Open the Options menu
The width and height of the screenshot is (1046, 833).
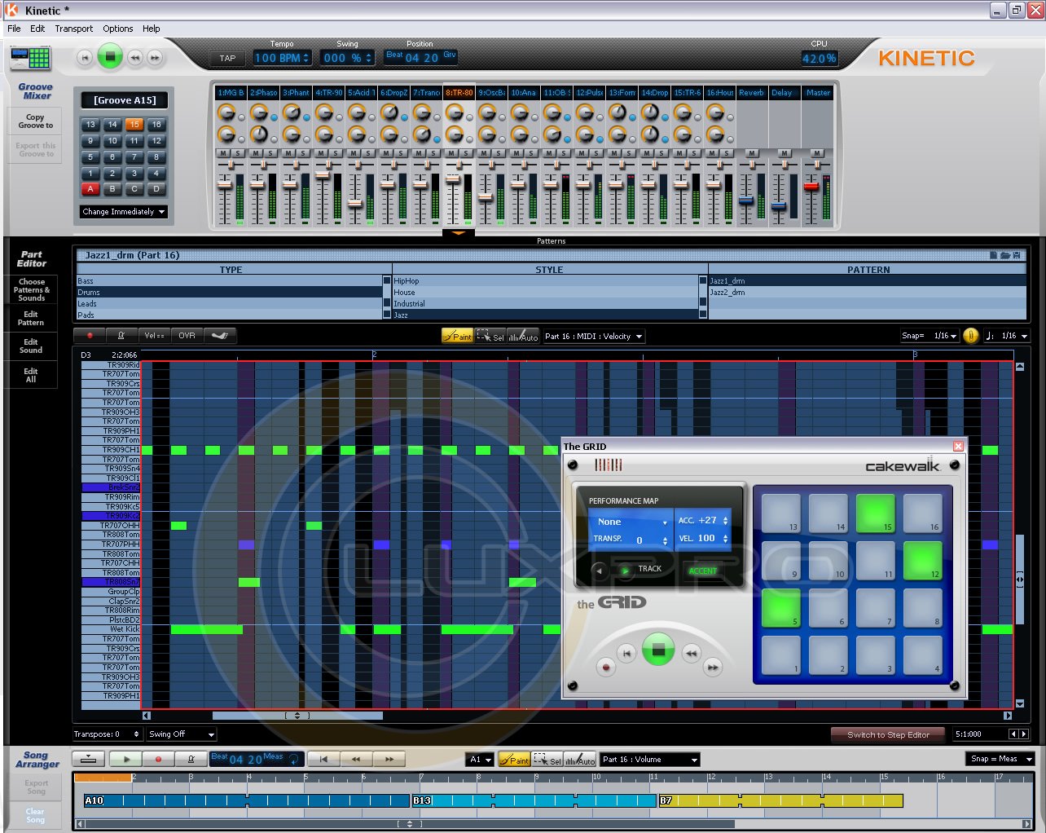117,29
